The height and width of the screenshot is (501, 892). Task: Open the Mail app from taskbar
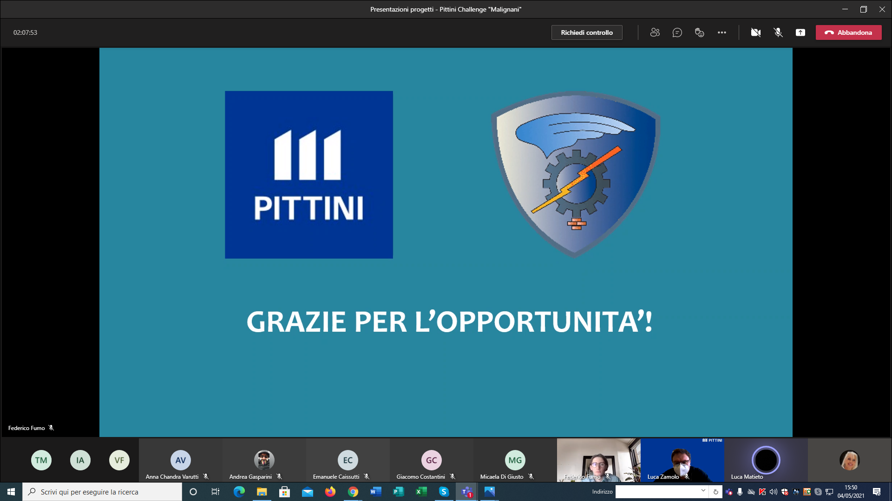308,492
